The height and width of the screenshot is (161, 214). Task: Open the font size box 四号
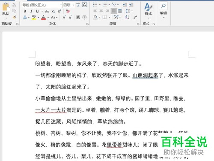(69, 5)
